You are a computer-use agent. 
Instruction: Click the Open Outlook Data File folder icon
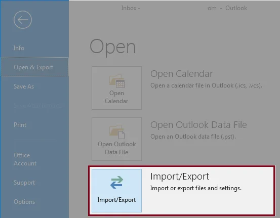(117, 132)
